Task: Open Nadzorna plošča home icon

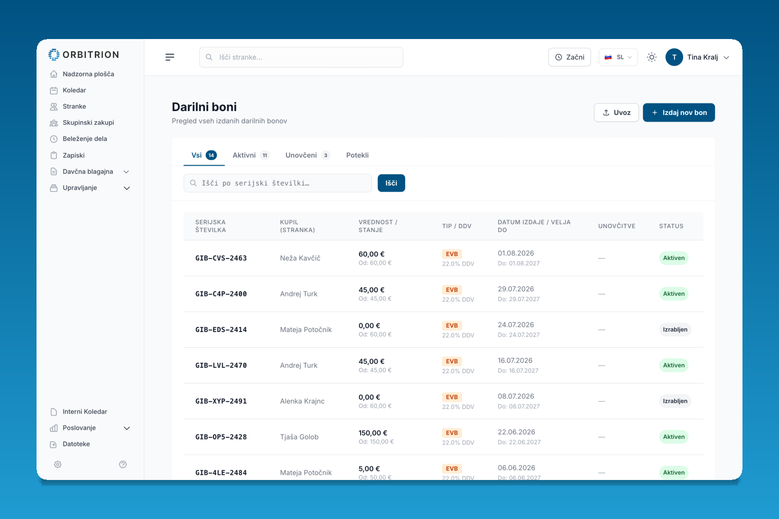Action: (54, 74)
